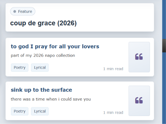Click the quote icon beside second poem
Screen dimensions: 166x124
point(139,100)
